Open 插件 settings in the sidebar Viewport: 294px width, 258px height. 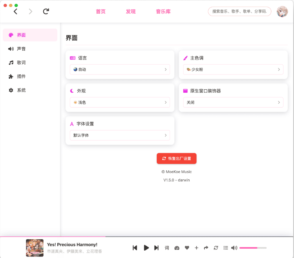[30, 76]
